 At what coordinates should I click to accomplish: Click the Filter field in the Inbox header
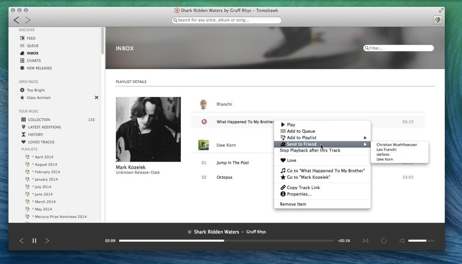click(398, 48)
